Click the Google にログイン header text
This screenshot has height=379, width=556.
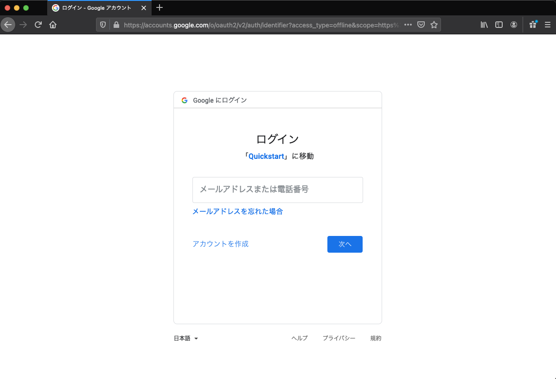[x=220, y=100]
